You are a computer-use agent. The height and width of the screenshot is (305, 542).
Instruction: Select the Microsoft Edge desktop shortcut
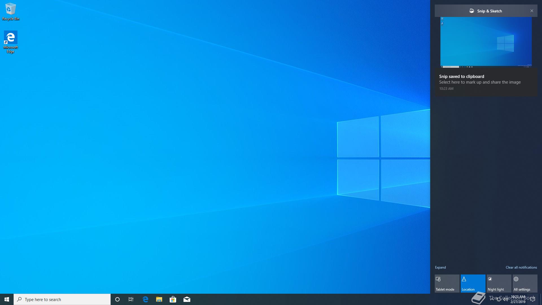coord(11,42)
